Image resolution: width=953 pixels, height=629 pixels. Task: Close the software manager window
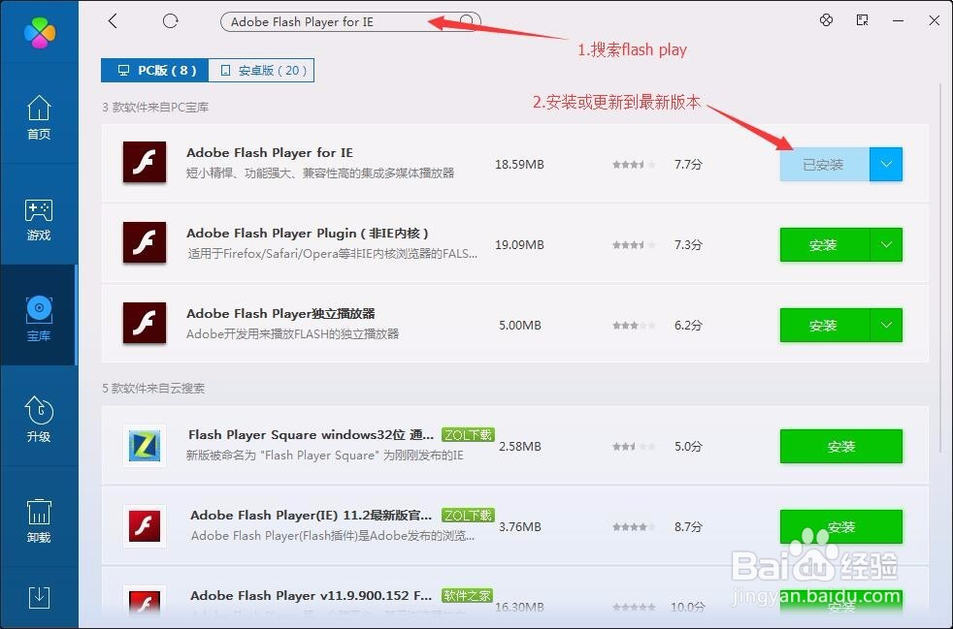[935, 20]
